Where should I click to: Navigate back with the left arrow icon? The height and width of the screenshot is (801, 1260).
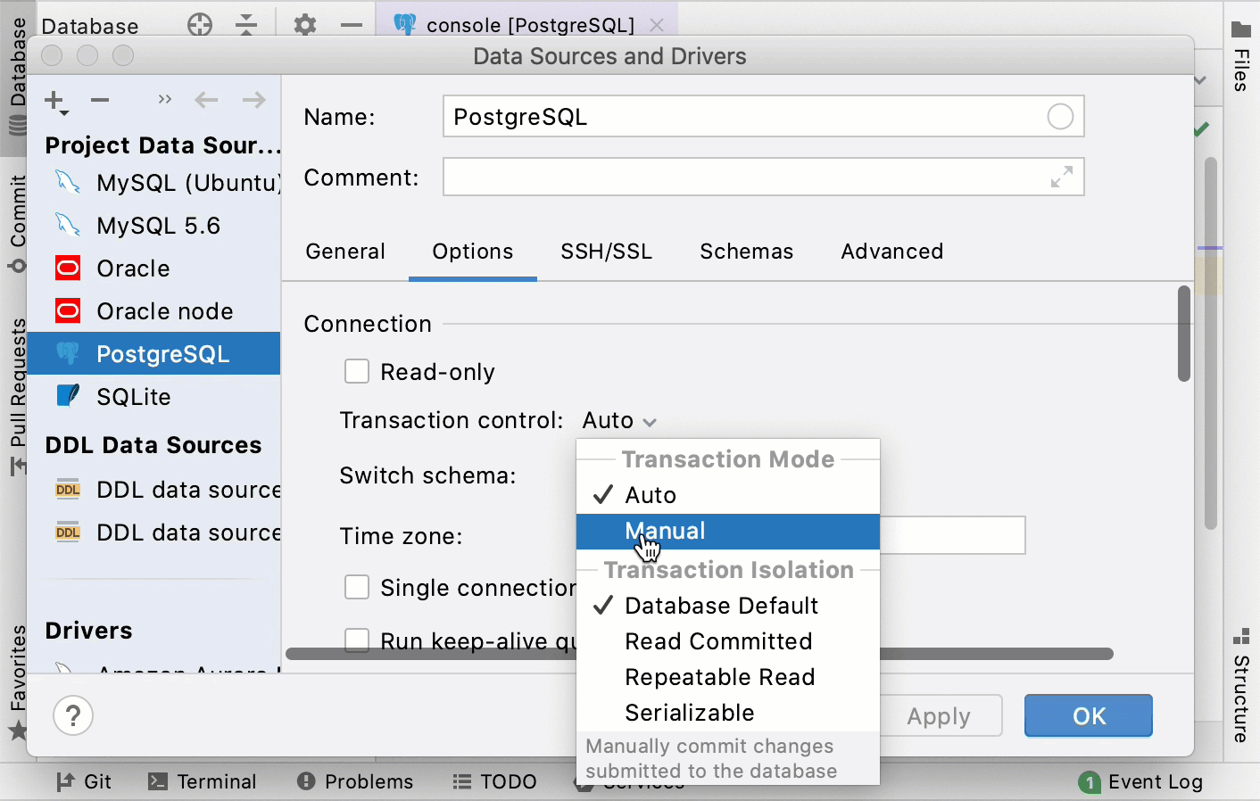(206, 100)
